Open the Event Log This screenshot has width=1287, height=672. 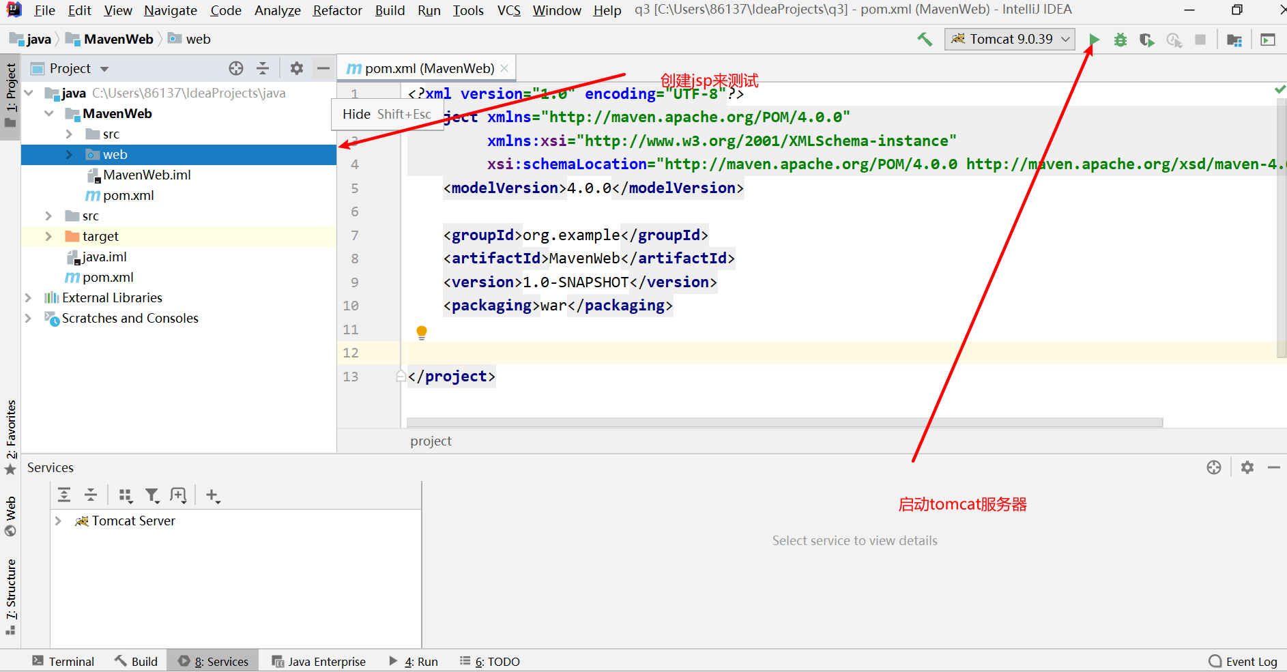coord(1243,661)
